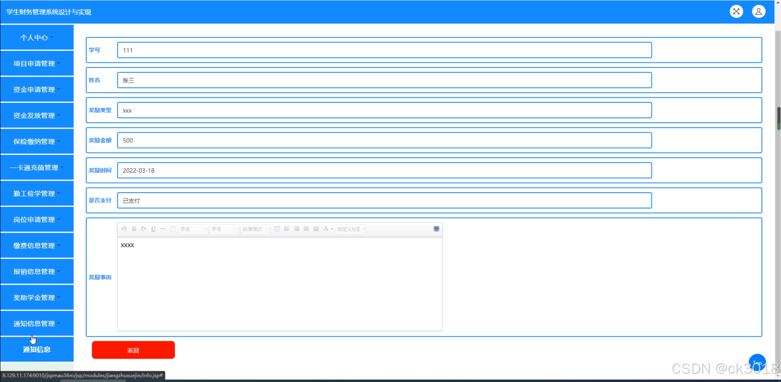Click the 奖励时间 field with 2022-03-18
Image resolution: width=781 pixels, height=382 pixels.
[384, 170]
